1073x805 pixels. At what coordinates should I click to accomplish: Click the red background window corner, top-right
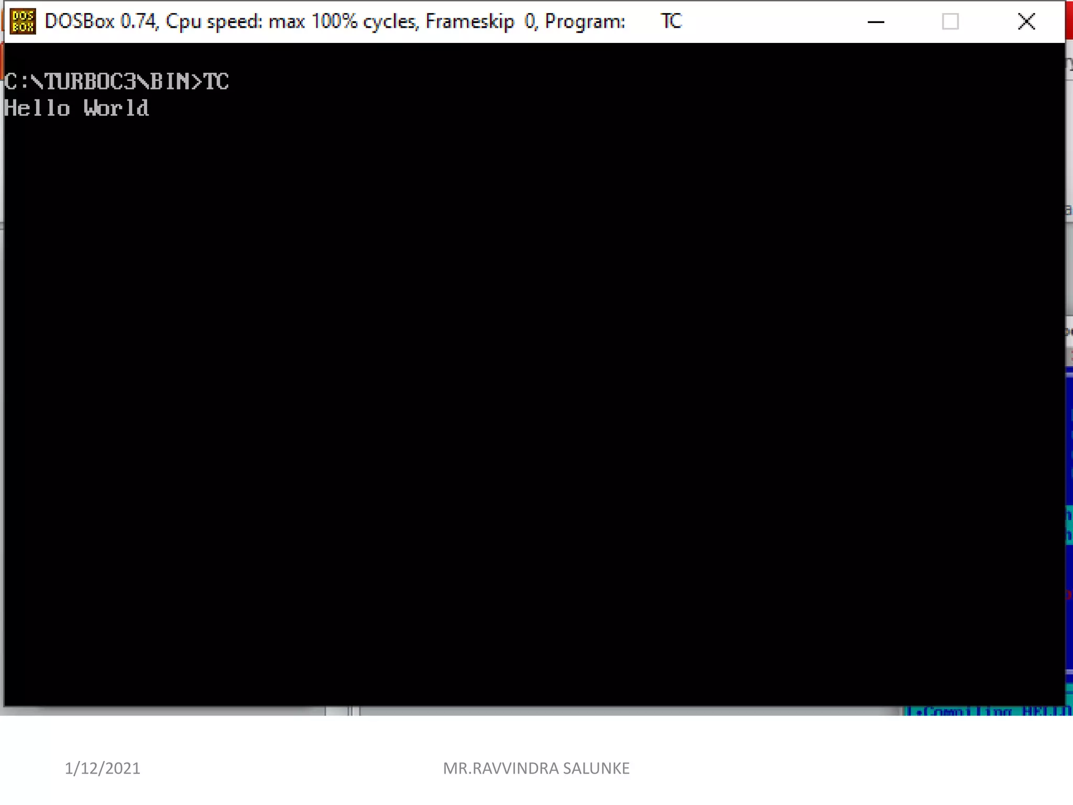[x=1069, y=21]
